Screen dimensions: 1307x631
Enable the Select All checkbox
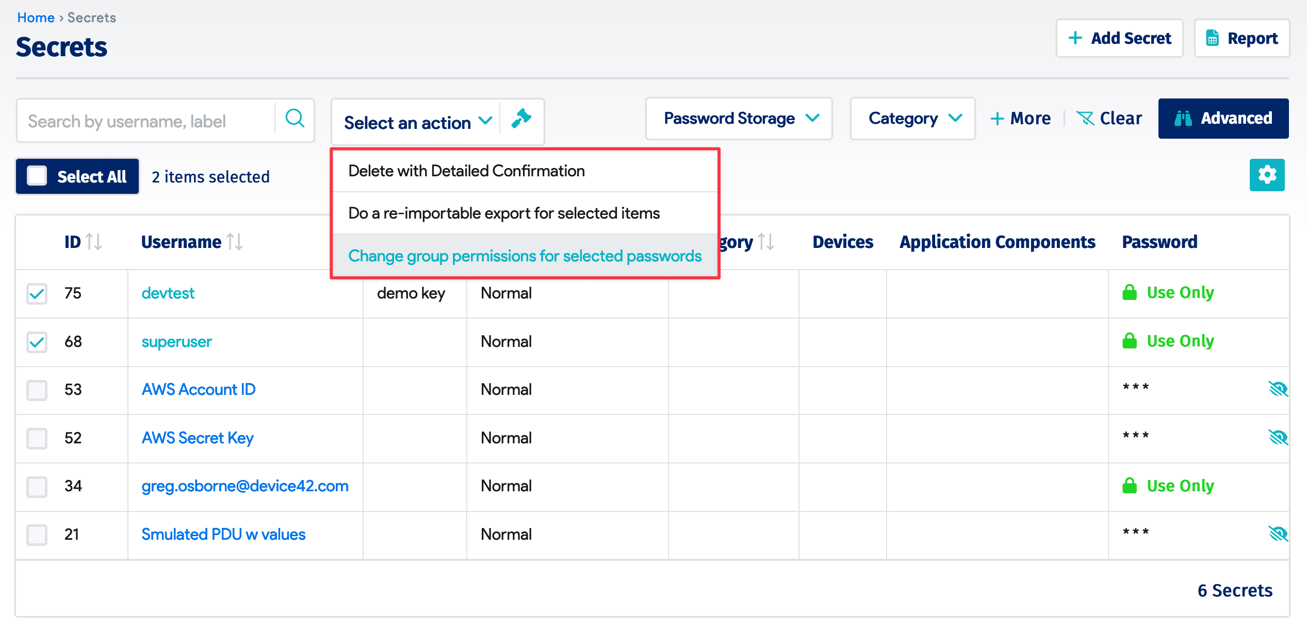(x=37, y=176)
